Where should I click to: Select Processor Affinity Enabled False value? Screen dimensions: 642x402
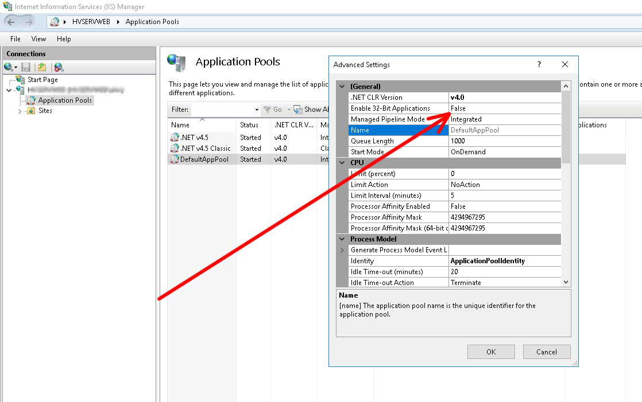(x=505, y=206)
